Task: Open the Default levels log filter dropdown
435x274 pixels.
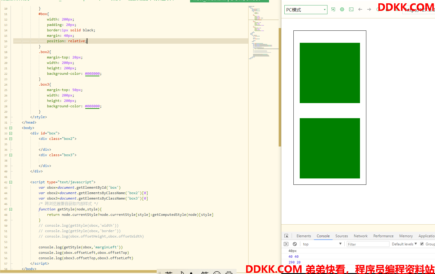Action: tap(404, 244)
